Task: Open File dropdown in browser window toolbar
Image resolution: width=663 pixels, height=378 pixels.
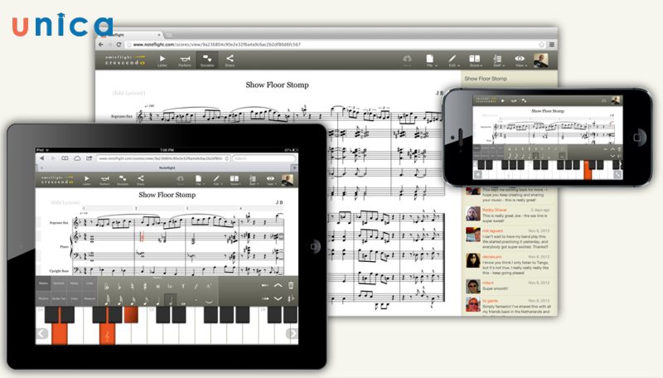Action: click(429, 61)
